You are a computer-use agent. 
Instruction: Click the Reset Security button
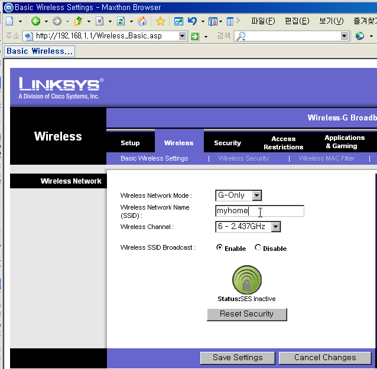[247, 314]
